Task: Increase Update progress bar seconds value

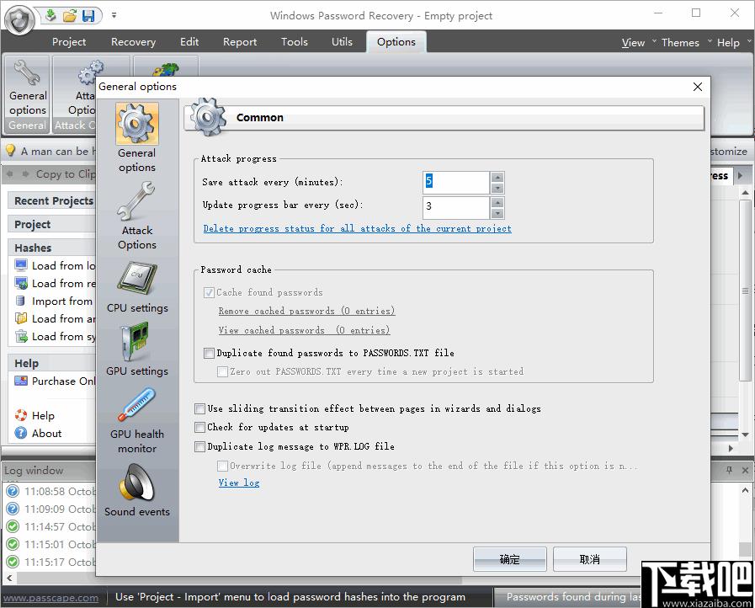Action: point(497,202)
